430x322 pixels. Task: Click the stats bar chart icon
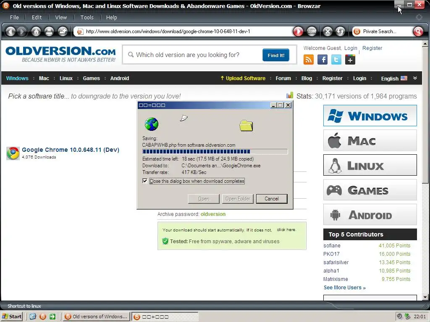(x=290, y=95)
